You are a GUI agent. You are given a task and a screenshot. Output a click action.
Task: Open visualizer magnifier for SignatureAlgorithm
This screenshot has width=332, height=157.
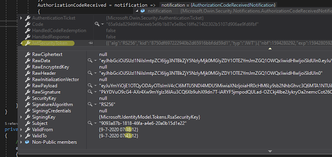[x=90, y=104]
